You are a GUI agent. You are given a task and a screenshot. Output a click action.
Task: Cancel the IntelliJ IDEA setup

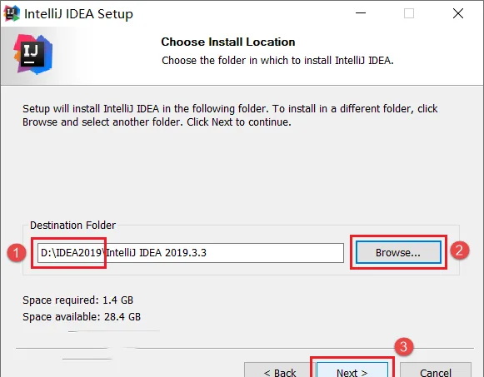pyautogui.click(x=436, y=370)
